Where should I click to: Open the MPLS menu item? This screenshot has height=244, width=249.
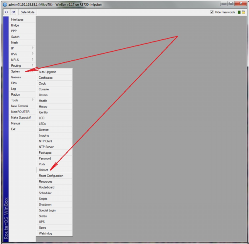[x=22, y=60]
